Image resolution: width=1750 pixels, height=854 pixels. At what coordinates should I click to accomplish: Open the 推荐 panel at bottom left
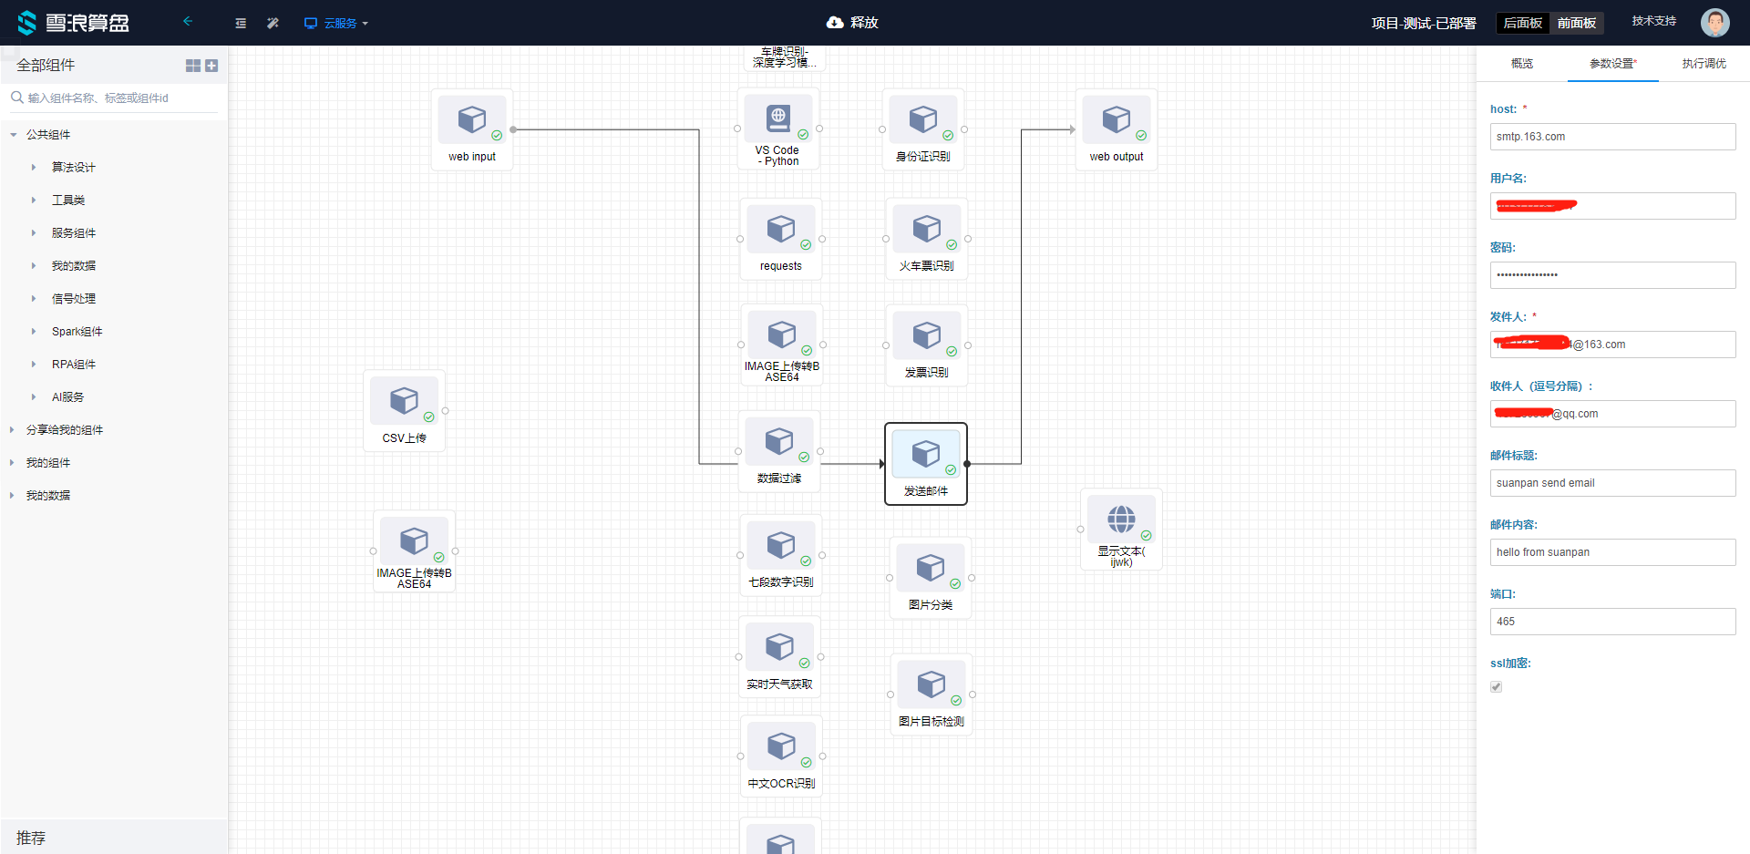pos(114,837)
